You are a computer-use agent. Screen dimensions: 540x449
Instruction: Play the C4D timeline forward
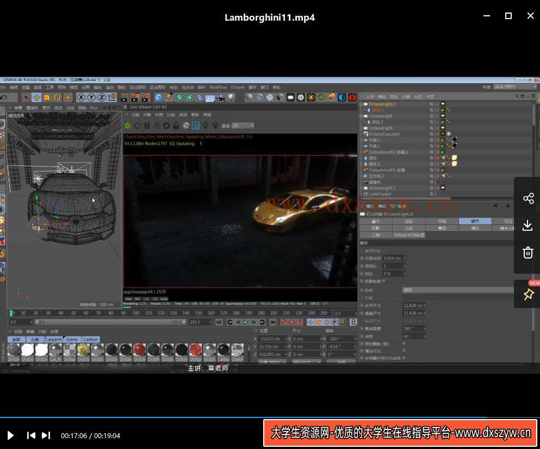[x=246, y=322]
